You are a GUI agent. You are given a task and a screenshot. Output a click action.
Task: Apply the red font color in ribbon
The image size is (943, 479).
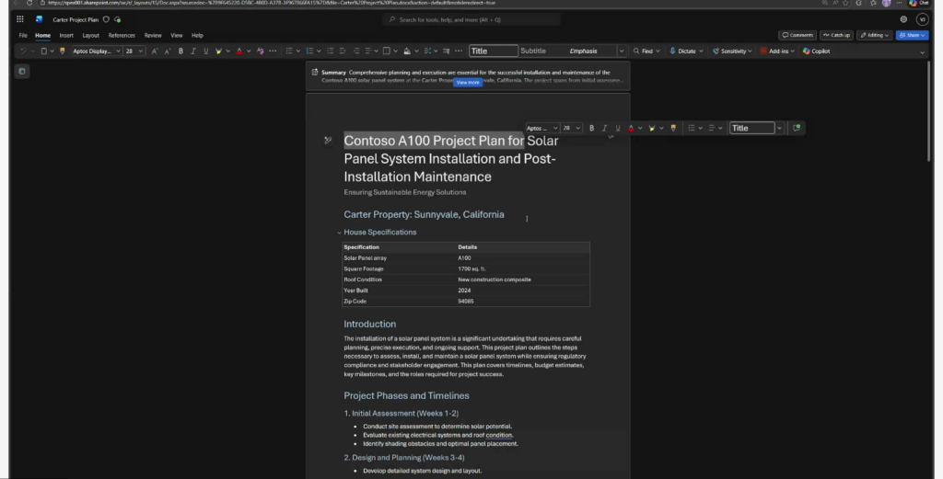[239, 51]
